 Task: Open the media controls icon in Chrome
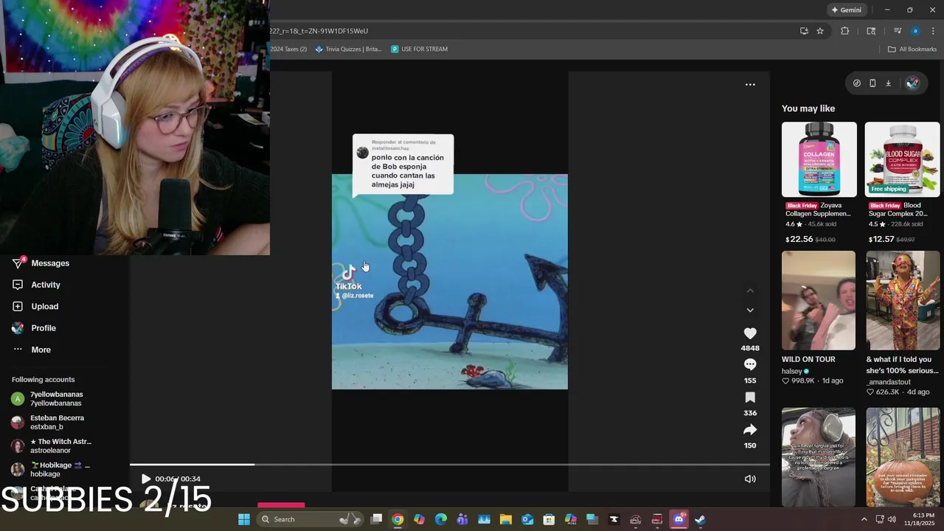click(898, 31)
